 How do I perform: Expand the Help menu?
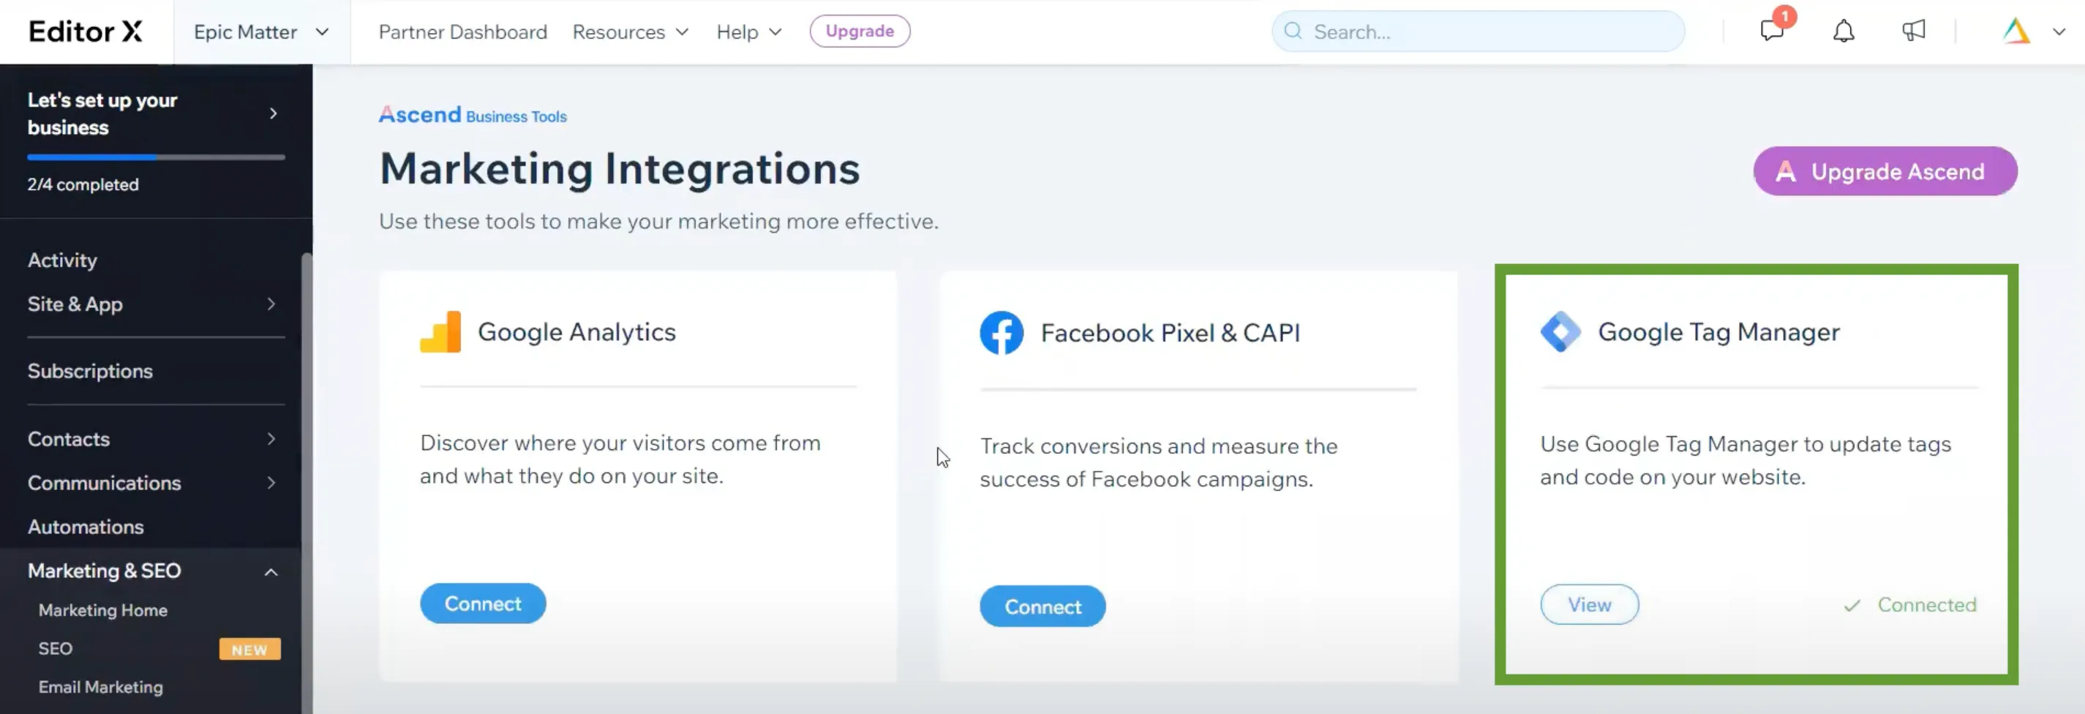(749, 31)
